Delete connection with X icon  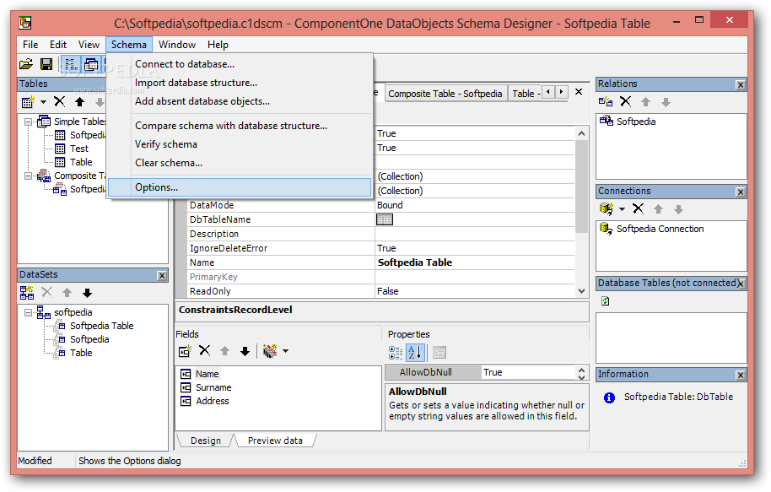tap(639, 209)
